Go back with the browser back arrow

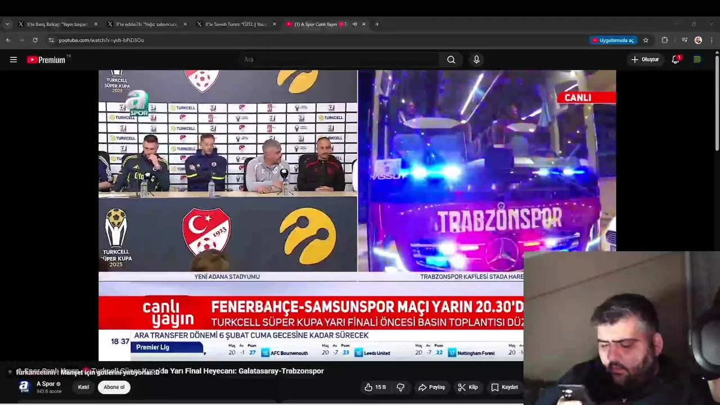pyautogui.click(x=8, y=40)
